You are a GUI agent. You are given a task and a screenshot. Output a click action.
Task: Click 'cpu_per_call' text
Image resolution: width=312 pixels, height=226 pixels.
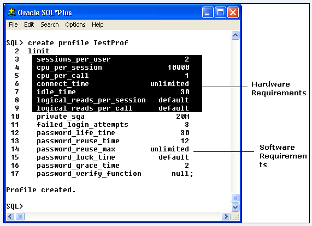click(63, 76)
